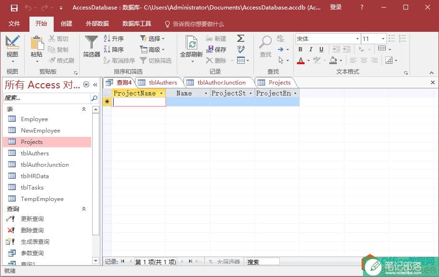The width and height of the screenshot is (439, 277).
Task: Select the 格式刷 (Format Painter) tool
Action: [61, 60]
